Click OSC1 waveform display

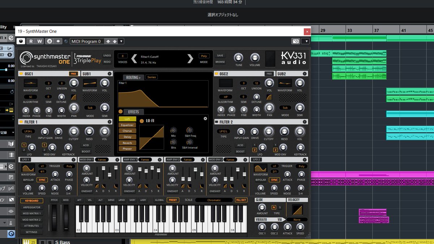pos(30,83)
